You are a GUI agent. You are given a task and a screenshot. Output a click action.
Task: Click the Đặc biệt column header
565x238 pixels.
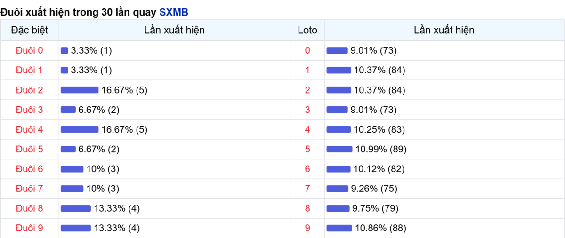pyautogui.click(x=29, y=30)
